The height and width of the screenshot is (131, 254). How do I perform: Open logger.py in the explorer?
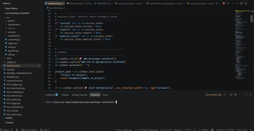click(13, 43)
